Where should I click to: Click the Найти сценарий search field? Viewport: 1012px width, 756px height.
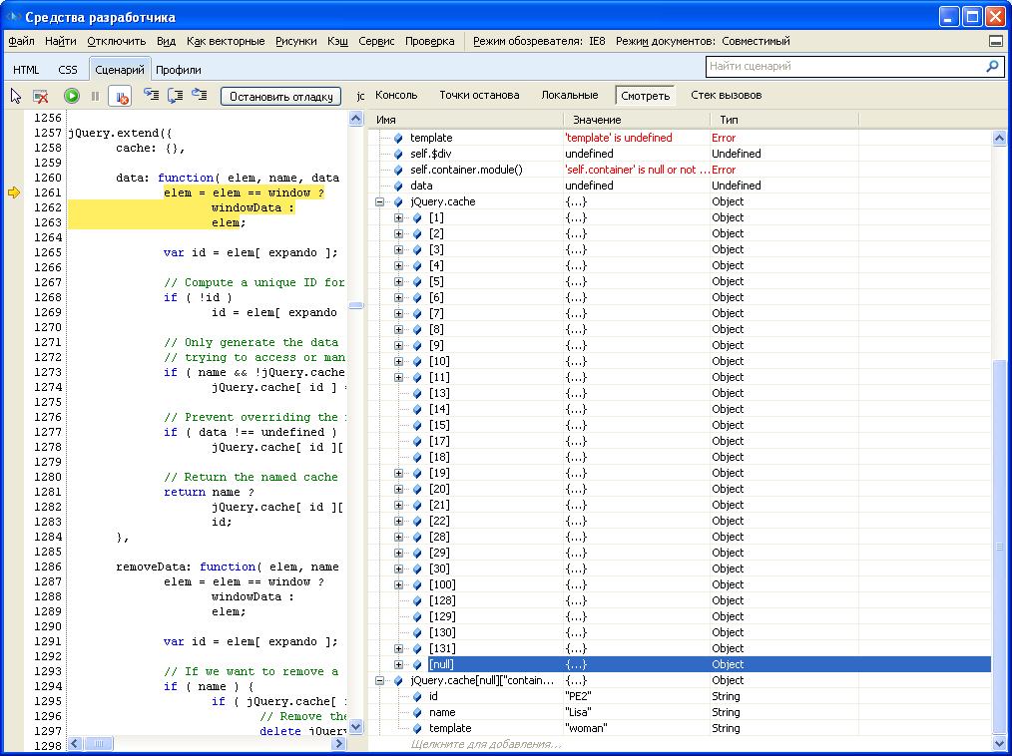click(x=843, y=67)
